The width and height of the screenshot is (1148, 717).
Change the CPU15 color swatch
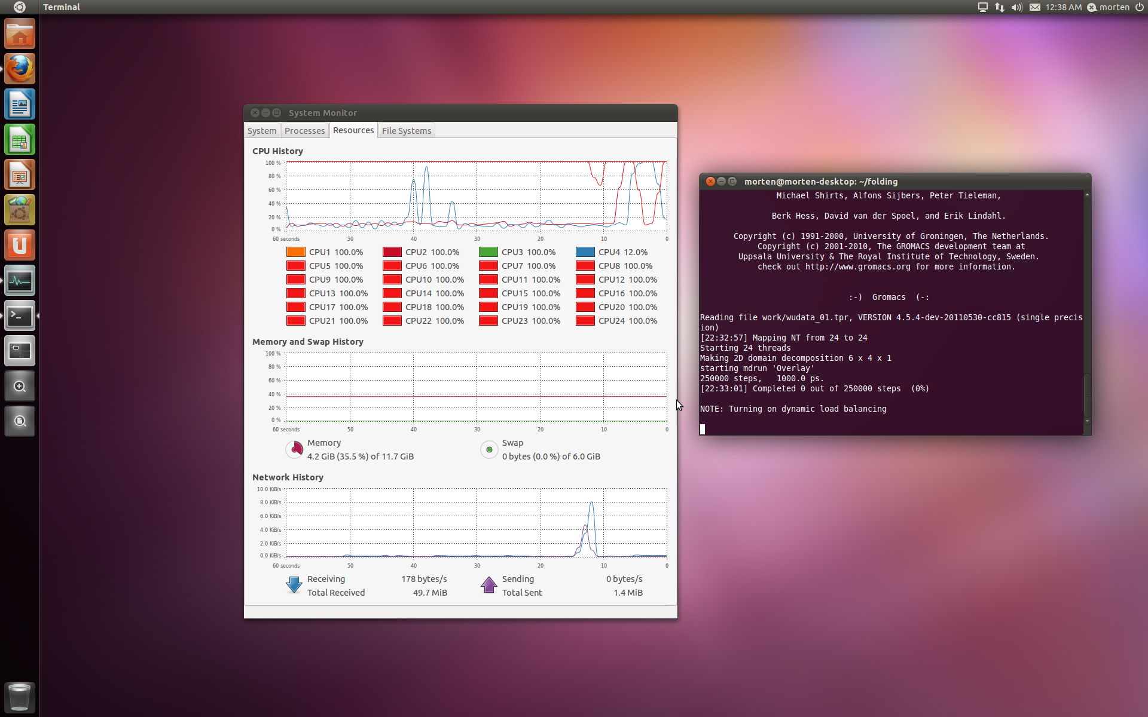[x=488, y=293]
